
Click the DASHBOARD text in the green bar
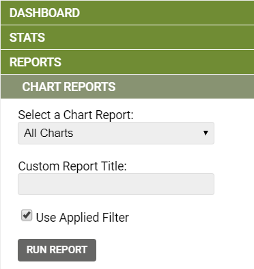click(44, 13)
